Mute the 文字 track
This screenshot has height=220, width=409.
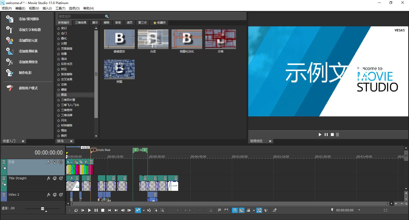tap(55, 162)
